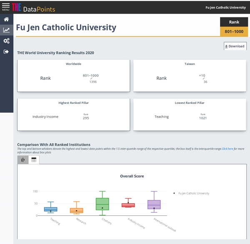
Task: Click Fu Jen Catholic University in top bar
Action: pos(225,7)
